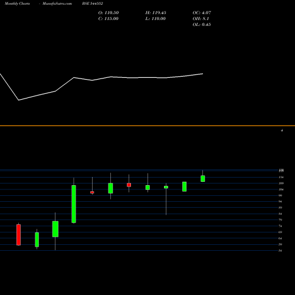
Task: Click the right end of the white line
Action: pos(203,74)
